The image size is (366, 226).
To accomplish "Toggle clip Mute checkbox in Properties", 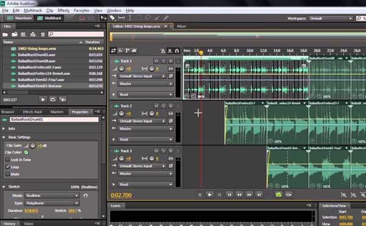I will (7, 174).
